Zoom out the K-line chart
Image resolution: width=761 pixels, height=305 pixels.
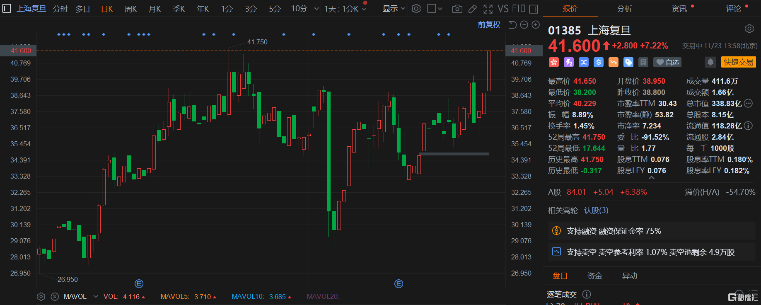coord(524,25)
